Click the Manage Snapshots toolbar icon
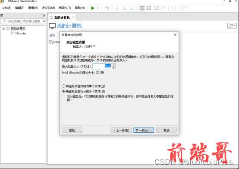 click(132, 8)
